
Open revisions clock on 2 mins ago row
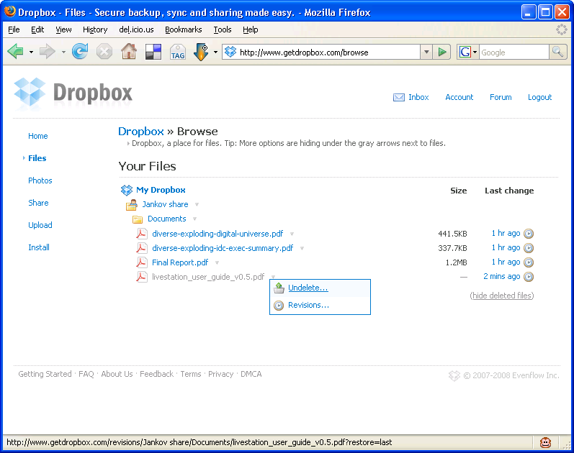[528, 276]
